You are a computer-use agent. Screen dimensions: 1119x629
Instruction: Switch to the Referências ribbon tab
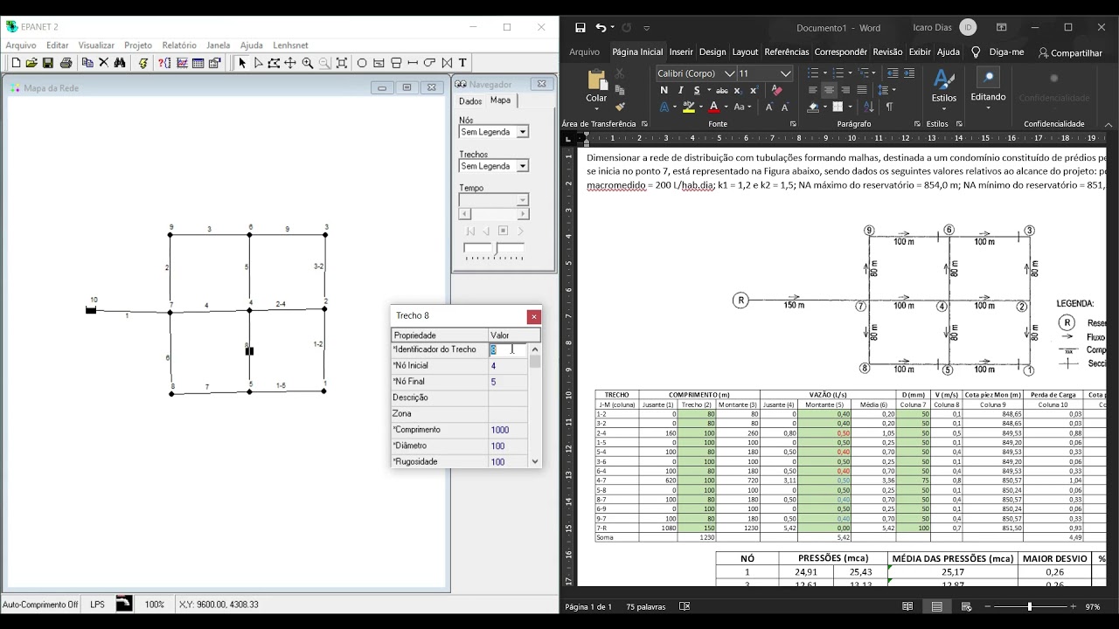coord(787,52)
